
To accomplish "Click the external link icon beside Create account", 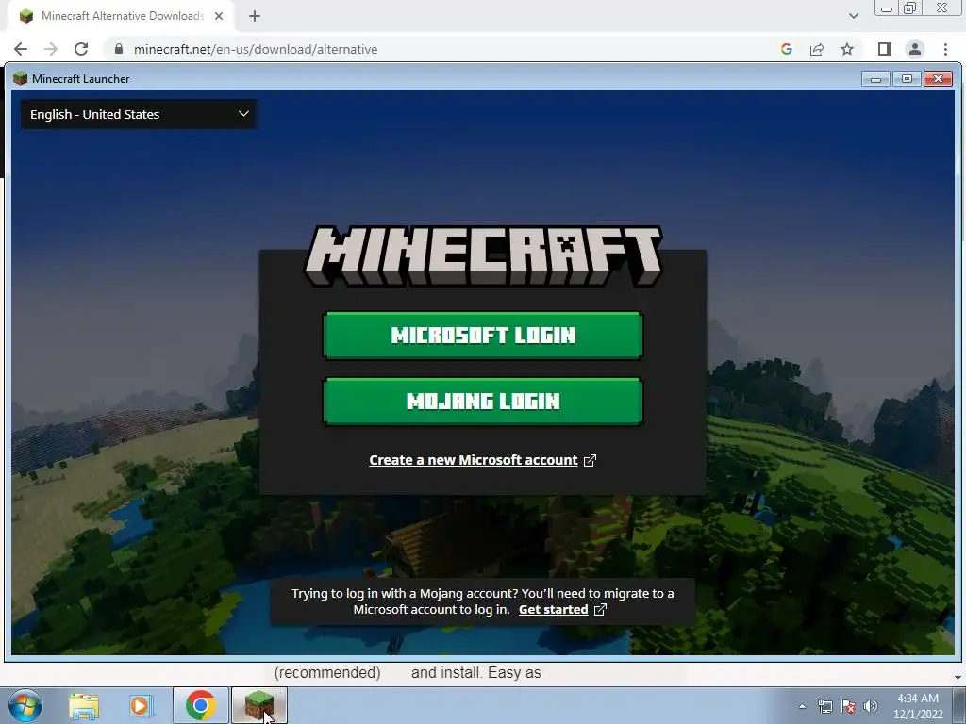I will pos(590,460).
